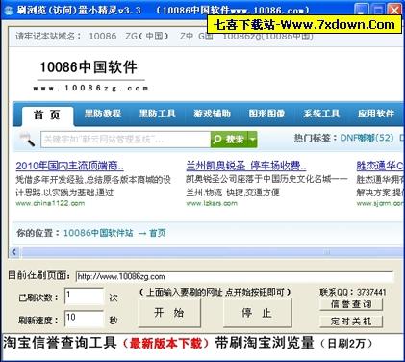
Task: Open the 系统工具 tab
Action: click(x=321, y=114)
